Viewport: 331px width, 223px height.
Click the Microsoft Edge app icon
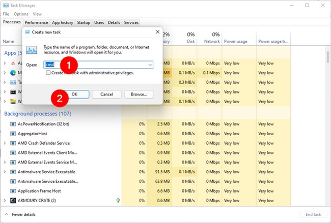(x=13, y=73)
